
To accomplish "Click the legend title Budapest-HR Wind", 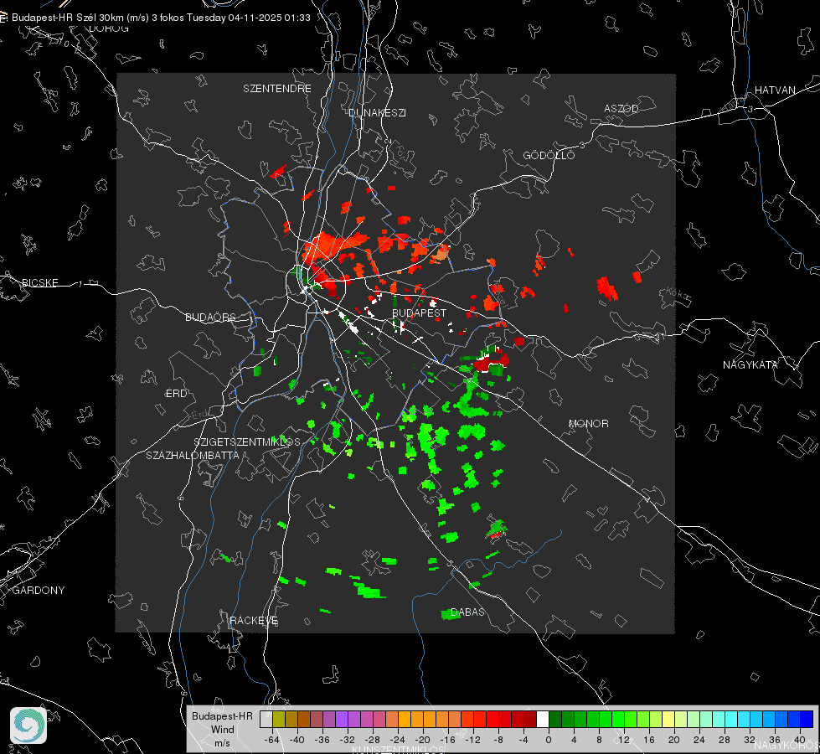I will point(222,723).
